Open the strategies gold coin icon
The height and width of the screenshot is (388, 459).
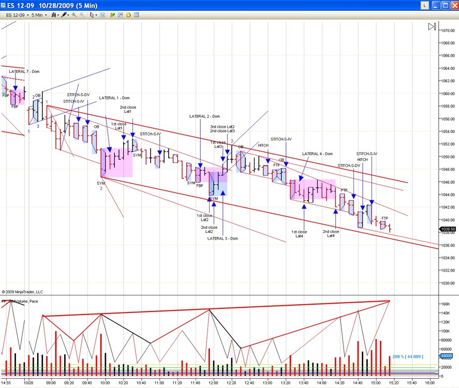coord(128,15)
